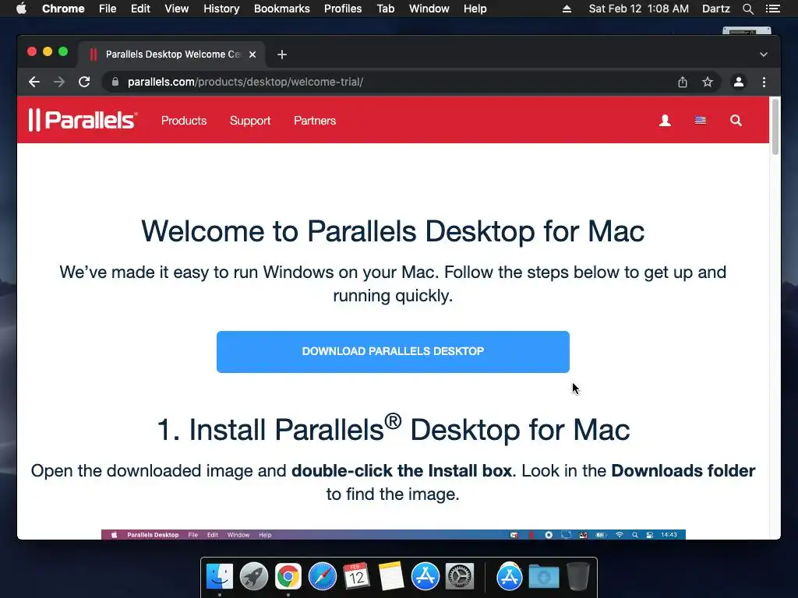Click the install screenshot image
The image size is (798, 598).
tap(394, 534)
